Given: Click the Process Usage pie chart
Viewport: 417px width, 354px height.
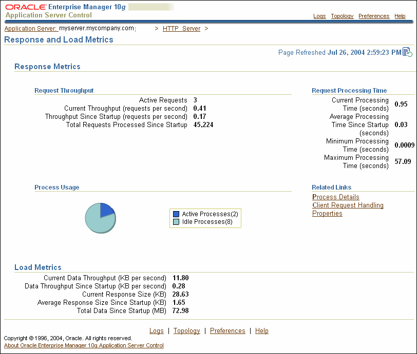Looking at the screenshot, I should coord(101,218).
